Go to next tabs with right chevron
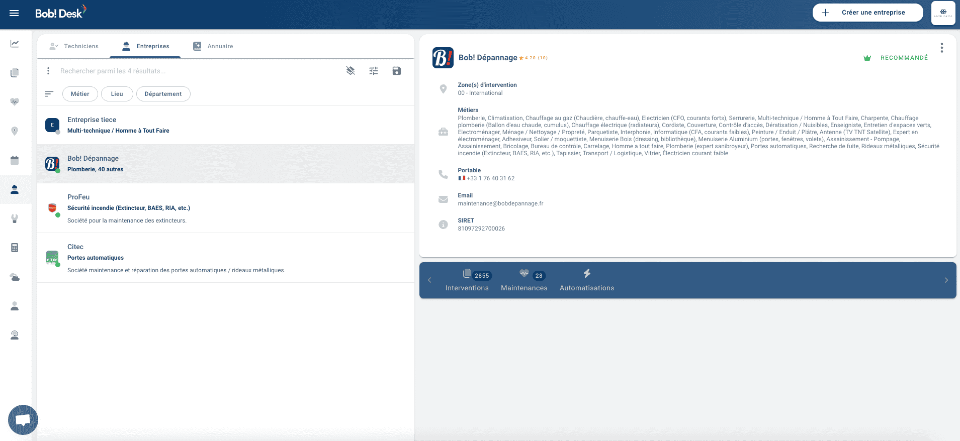Viewport: 960px width, 441px height. coord(946,280)
